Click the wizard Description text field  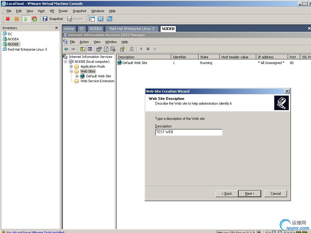189,132
